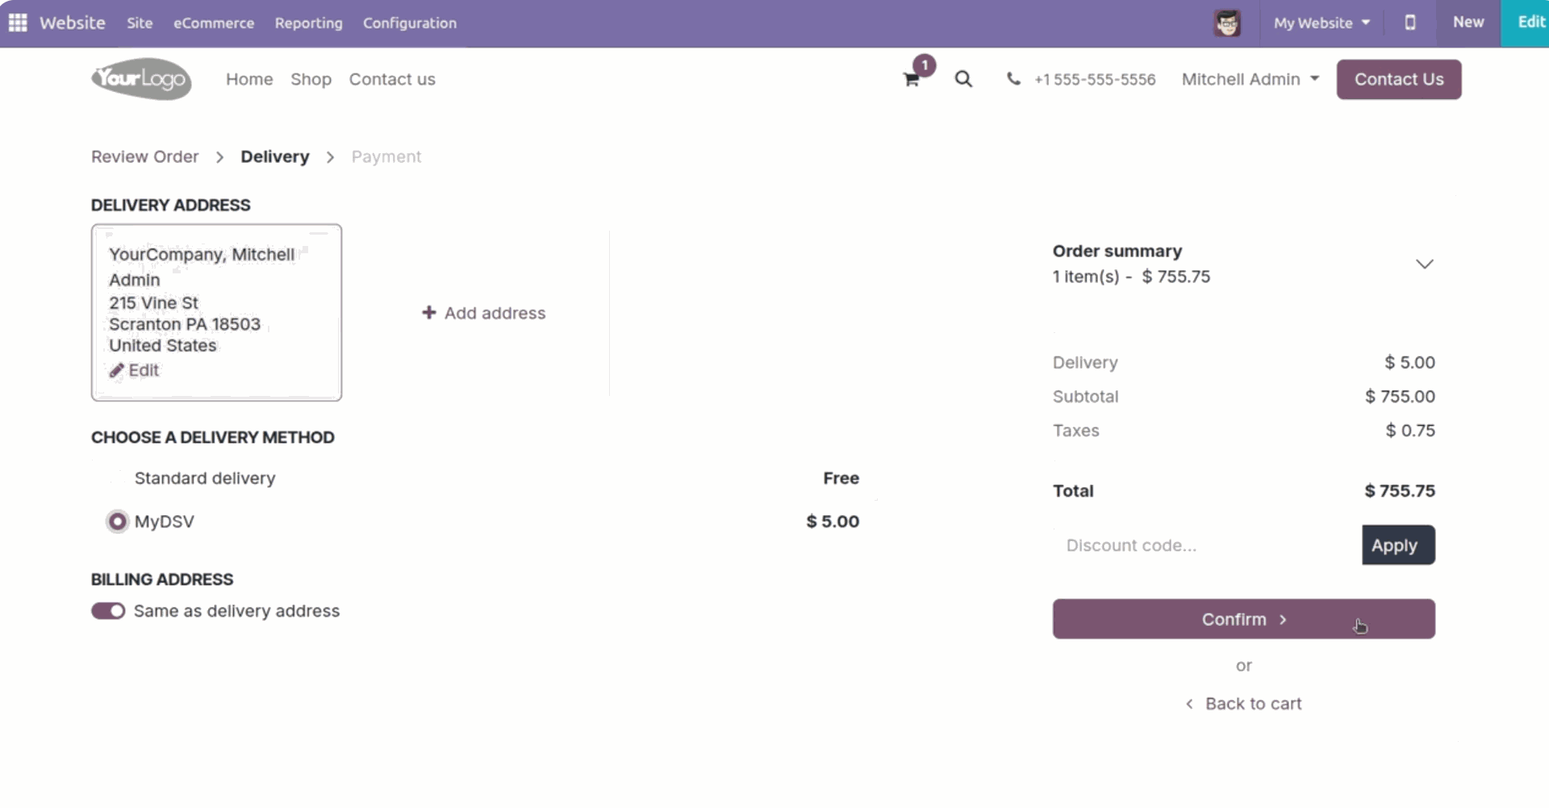Click the plus Add address icon
Screen dimensions: 1549x808
coord(429,313)
